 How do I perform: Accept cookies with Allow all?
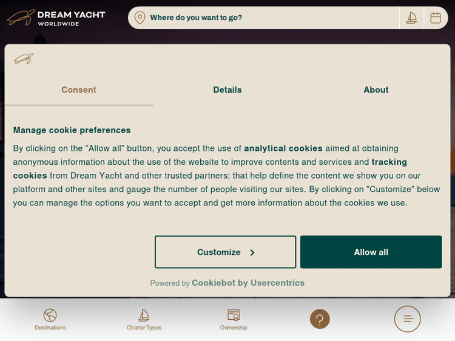tap(371, 252)
